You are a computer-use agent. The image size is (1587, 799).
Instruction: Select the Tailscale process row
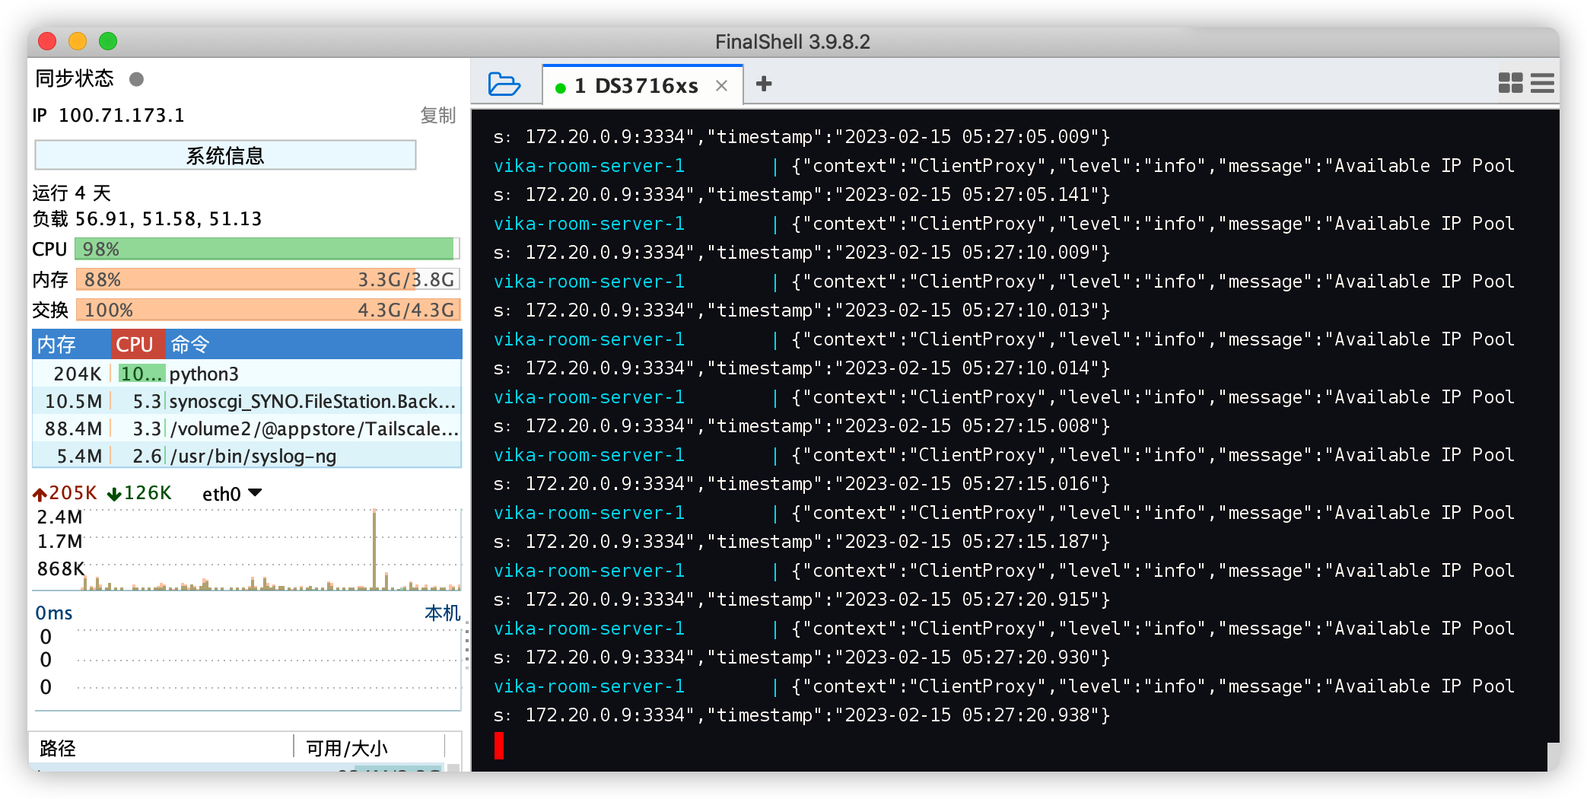coord(246,428)
